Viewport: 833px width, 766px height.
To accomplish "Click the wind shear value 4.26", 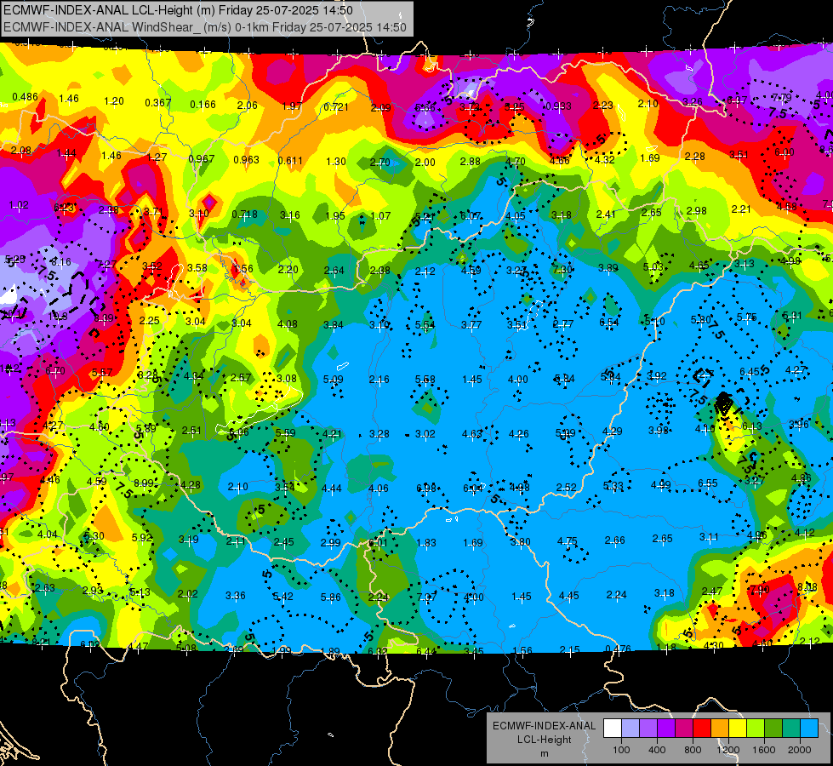I will click(518, 434).
